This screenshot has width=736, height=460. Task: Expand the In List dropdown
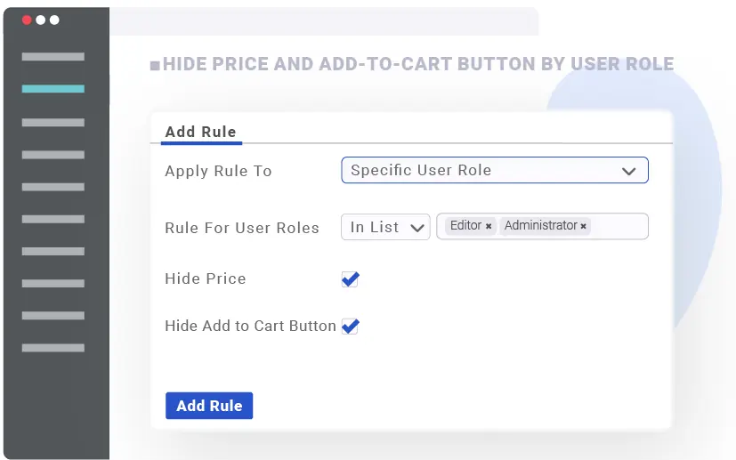click(385, 227)
